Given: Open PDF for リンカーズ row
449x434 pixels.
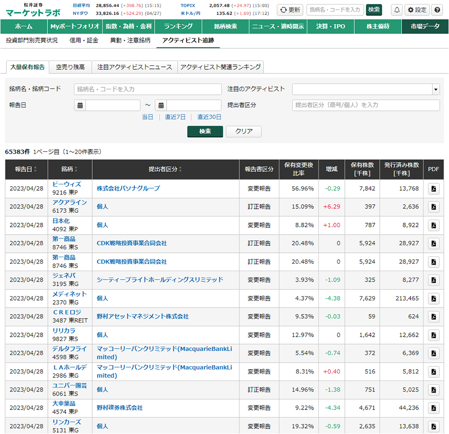Looking at the screenshot, I should coord(434,427).
